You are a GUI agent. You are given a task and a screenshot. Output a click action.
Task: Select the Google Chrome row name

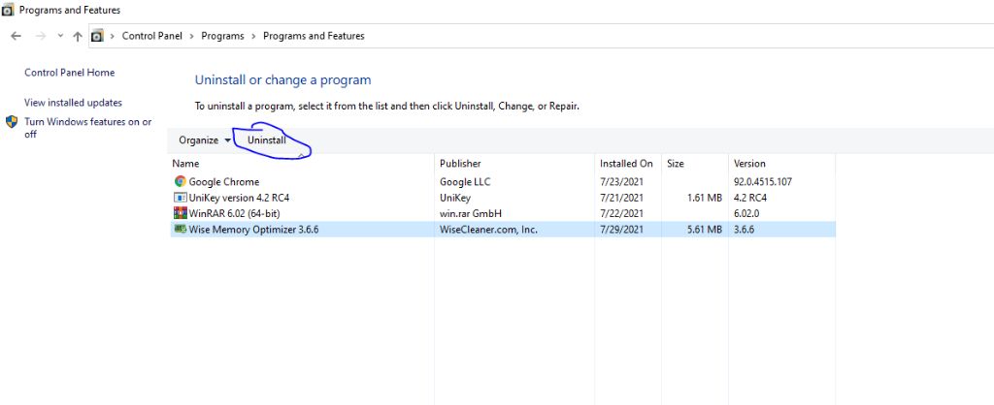(224, 181)
